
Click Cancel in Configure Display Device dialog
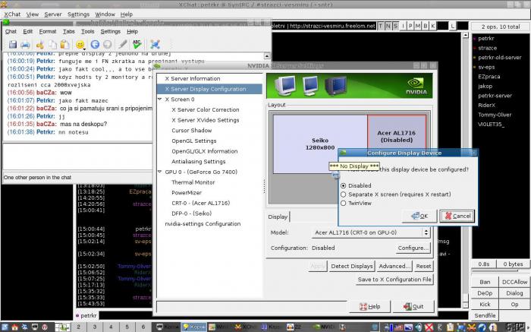coord(457,216)
